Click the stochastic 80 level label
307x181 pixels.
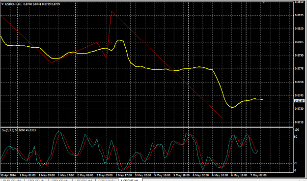296,137
